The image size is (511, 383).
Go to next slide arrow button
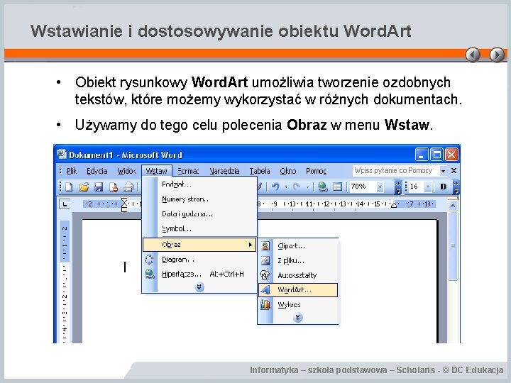click(497, 55)
